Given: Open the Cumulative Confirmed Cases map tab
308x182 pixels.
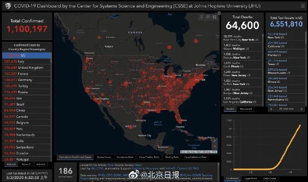Looking at the screenshot, I should click(75, 157).
